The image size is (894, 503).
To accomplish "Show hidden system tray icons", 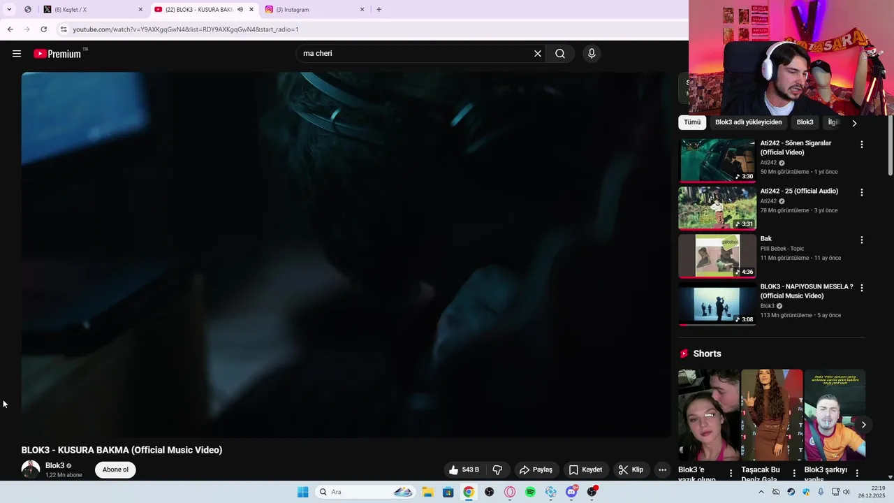I will 761,492.
